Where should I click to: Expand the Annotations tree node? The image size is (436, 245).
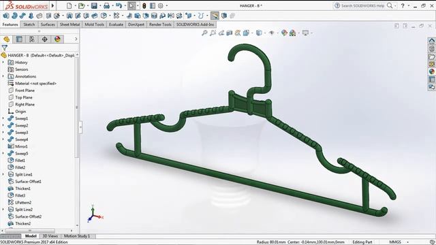pos(3,76)
